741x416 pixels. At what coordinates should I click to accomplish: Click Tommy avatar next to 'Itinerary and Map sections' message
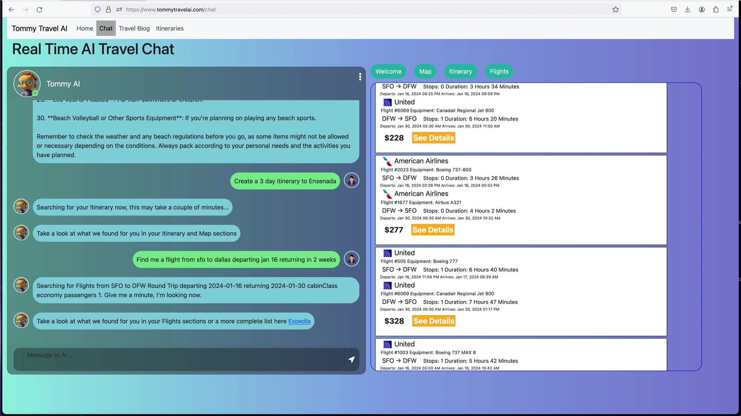click(x=21, y=233)
